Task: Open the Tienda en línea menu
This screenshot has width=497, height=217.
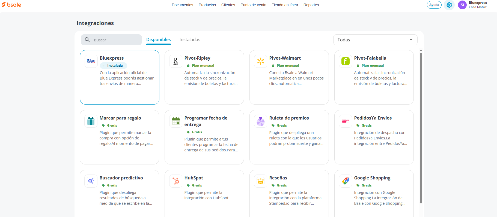Action: click(x=285, y=5)
